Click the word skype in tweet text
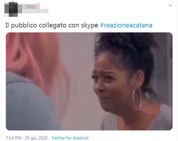Image resolution: width=178 pixels, height=141 pixels. (x=89, y=25)
